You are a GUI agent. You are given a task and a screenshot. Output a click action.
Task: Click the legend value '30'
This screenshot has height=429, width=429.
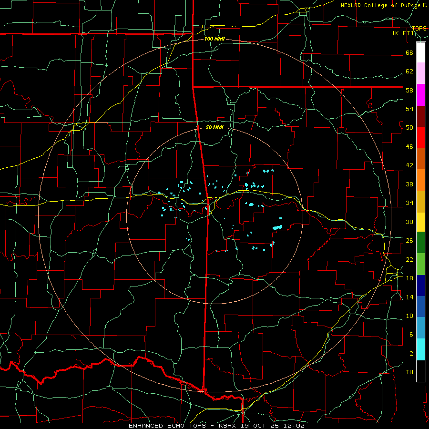409,222
